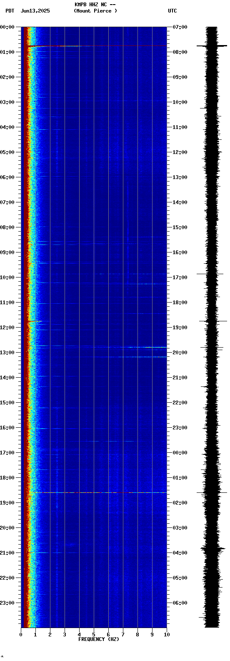The height and width of the screenshot is (661, 230).
Task: Click the 22:00 UTC right axis label
Action: (x=180, y=403)
